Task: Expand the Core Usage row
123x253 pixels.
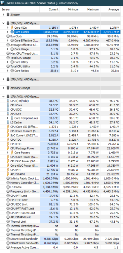Action: click(7, 49)
